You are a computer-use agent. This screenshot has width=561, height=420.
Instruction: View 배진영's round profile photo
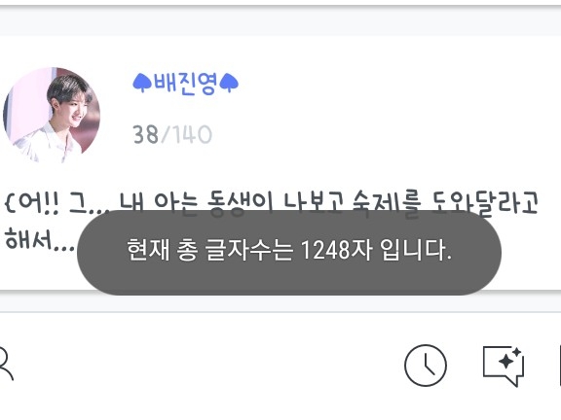(52, 116)
